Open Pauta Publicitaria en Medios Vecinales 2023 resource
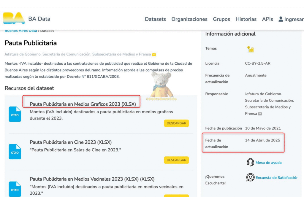Viewport: 304px width, 197px height. coord(92,179)
